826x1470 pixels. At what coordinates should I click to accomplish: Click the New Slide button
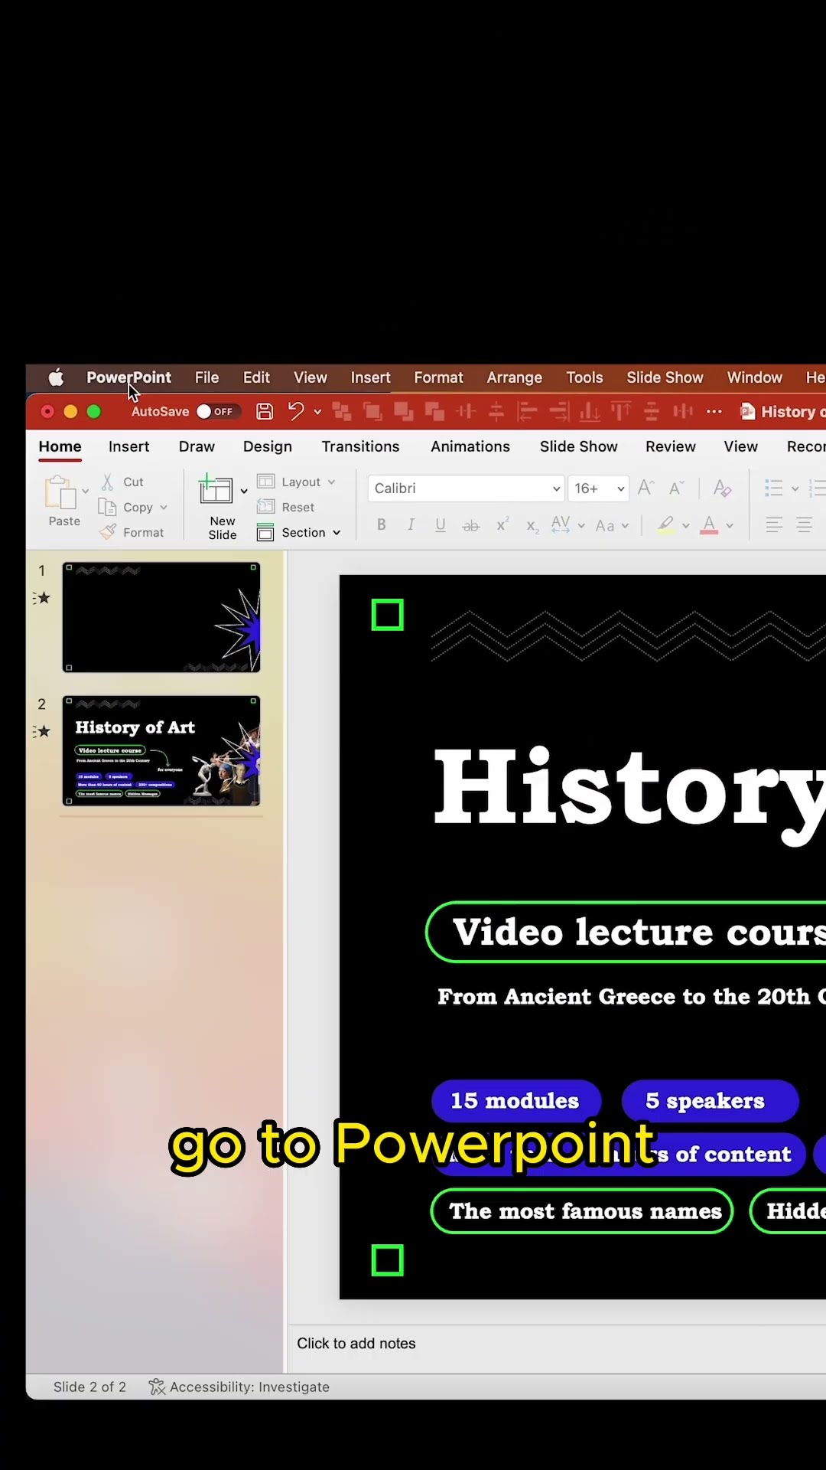point(218,507)
